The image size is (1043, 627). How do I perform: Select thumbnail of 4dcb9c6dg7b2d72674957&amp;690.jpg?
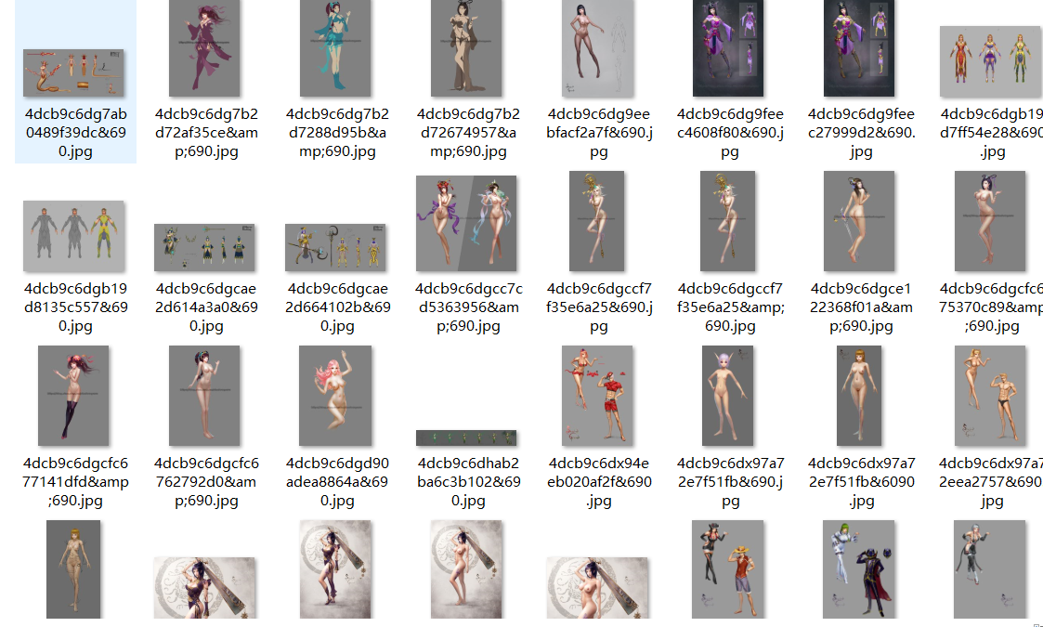466,48
